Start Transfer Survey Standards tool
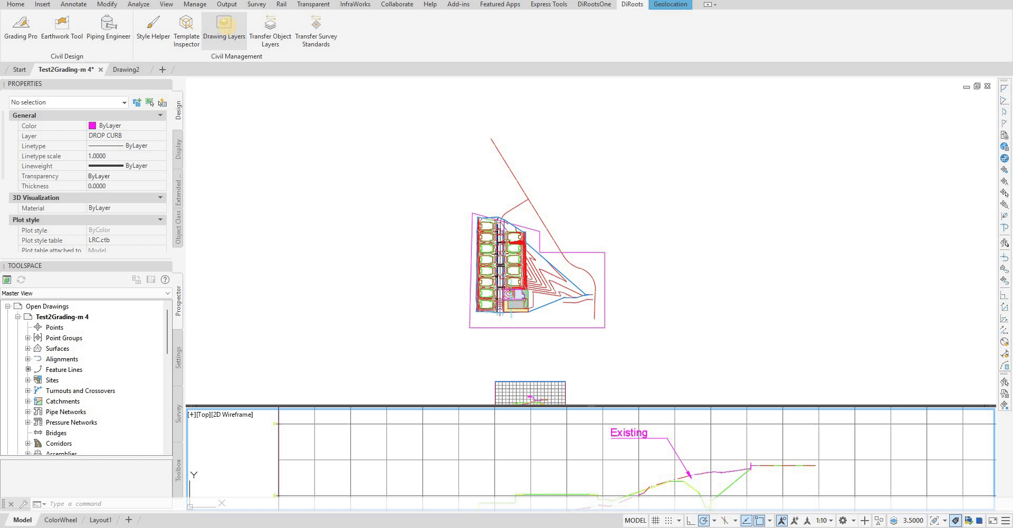1013x528 pixels. (316, 31)
